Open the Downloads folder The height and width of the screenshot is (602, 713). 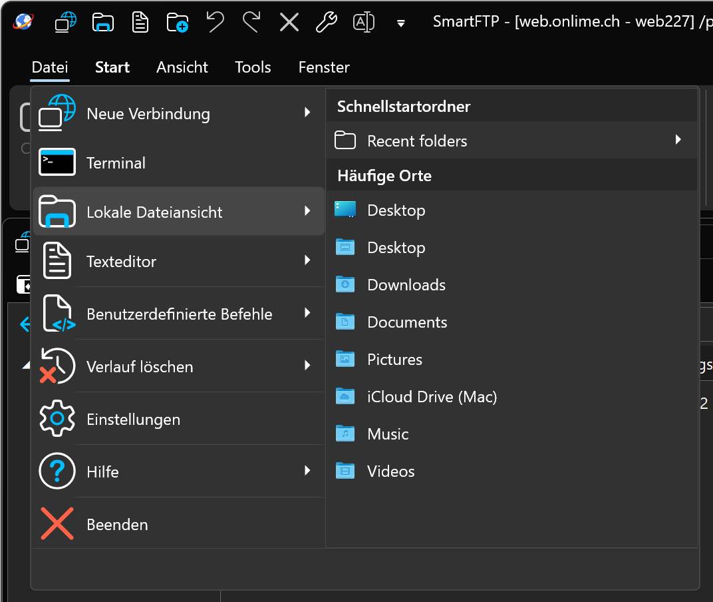tap(511, 284)
